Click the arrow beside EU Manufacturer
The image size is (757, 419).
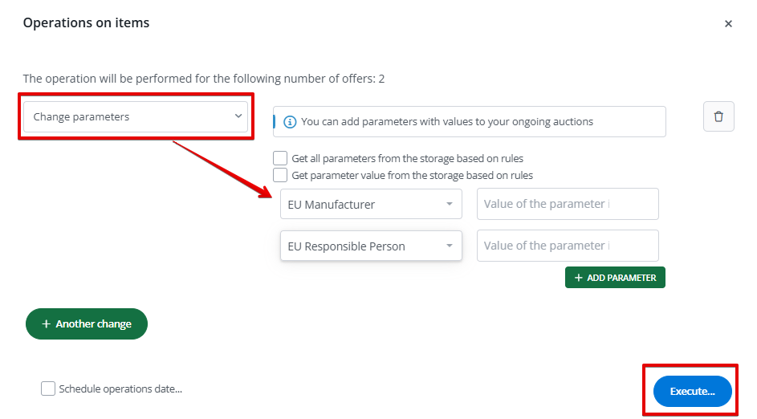point(450,205)
